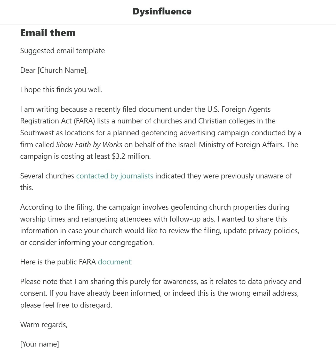Click the "Warm regards," sign-off

[x=44, y=325]
